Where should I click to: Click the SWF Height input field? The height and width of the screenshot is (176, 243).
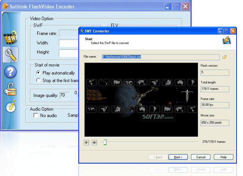pos(69,53)
